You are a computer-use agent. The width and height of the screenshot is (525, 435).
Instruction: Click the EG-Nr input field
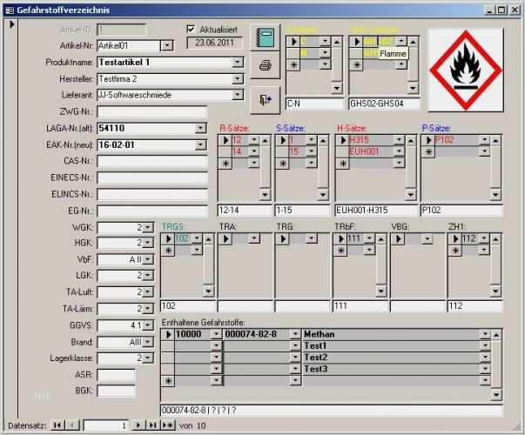pyautogui.click(x=152, y=211)
